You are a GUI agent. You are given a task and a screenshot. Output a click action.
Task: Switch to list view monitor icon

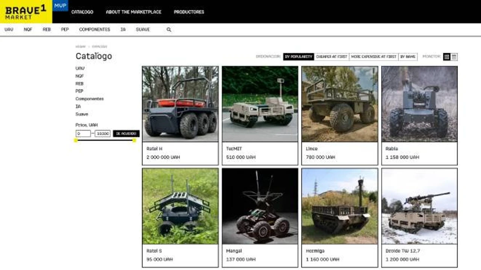pos(454,57)
